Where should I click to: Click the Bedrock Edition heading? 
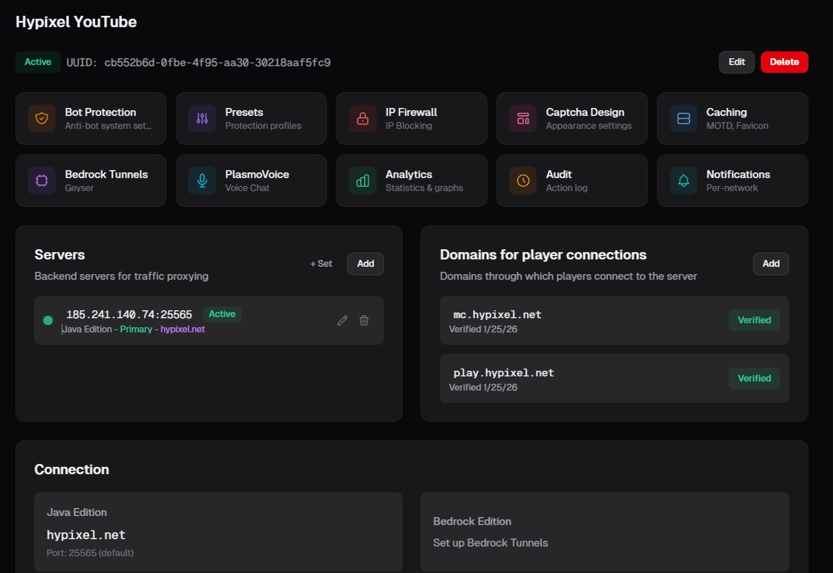(472, 521)
